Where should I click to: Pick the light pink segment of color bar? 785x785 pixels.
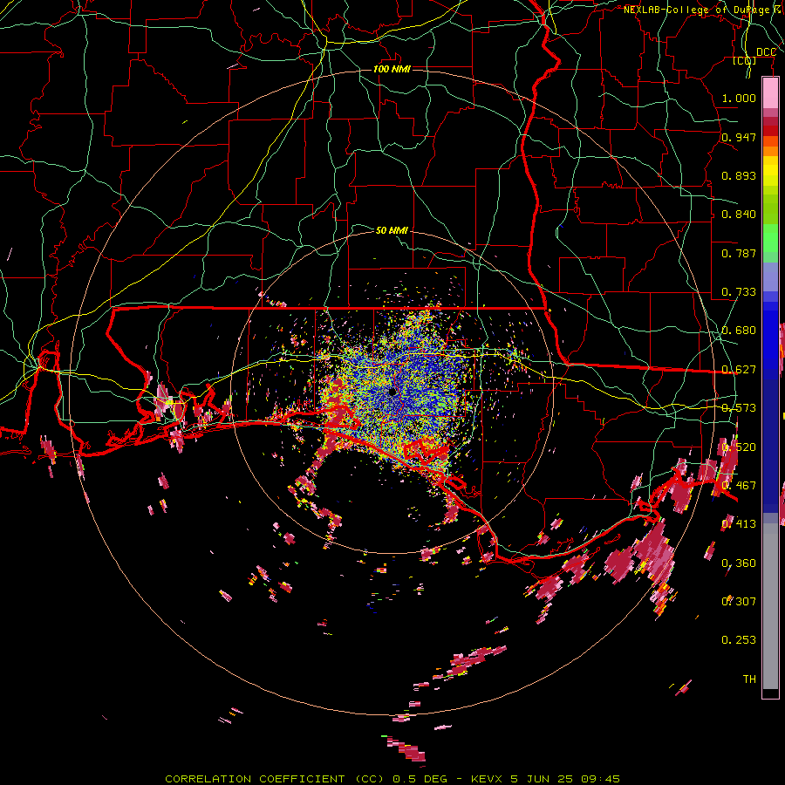point(770,92)
